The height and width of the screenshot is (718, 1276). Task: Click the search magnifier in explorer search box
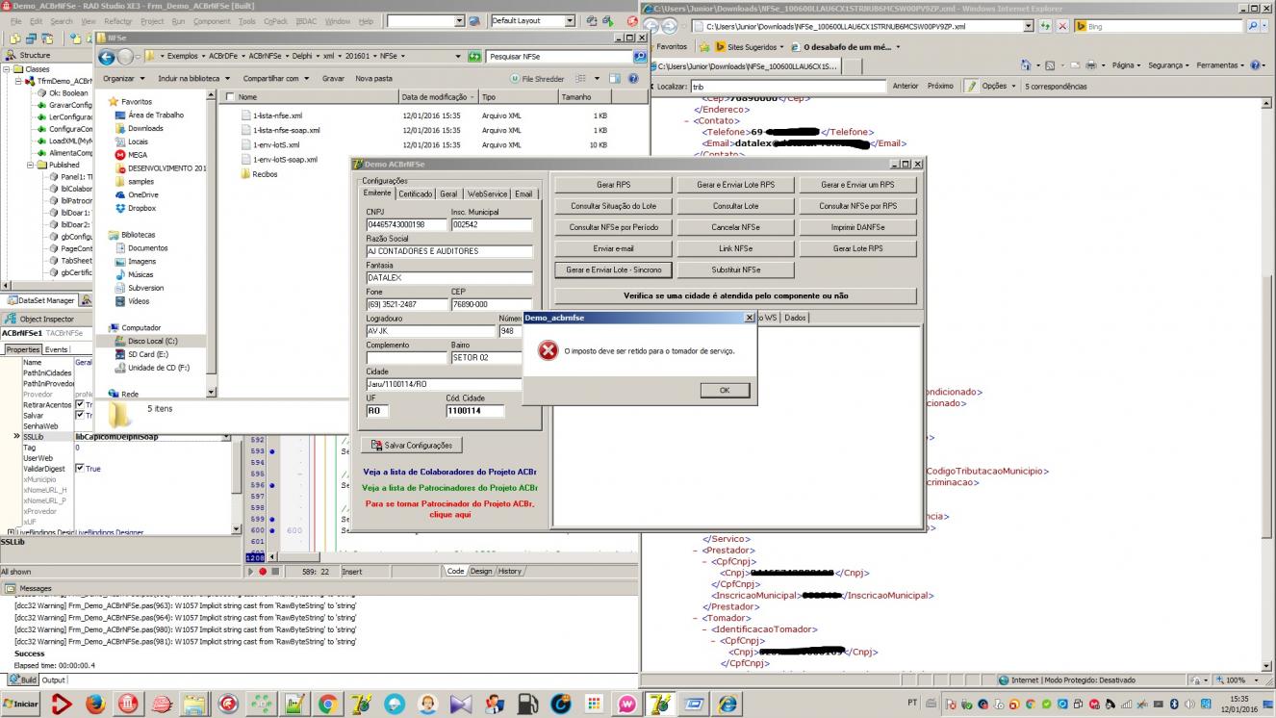640,57
